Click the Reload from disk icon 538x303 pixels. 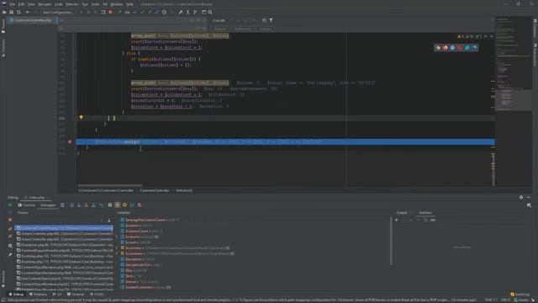pyautogui.click(x=18, y=12)
